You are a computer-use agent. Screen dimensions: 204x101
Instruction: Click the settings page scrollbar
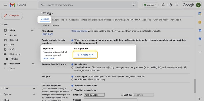pos(195,86)
